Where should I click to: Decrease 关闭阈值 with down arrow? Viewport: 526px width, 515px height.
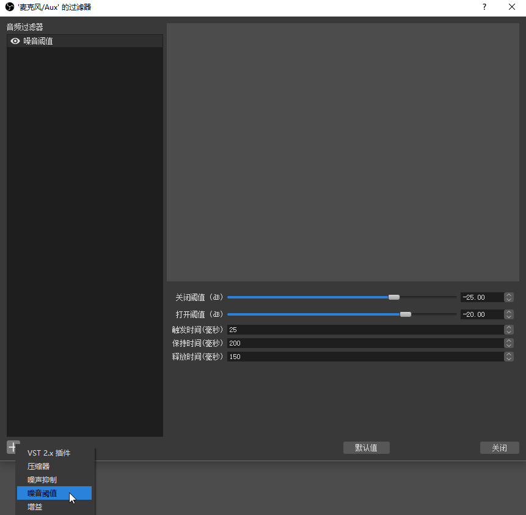(x=509, y=300)
